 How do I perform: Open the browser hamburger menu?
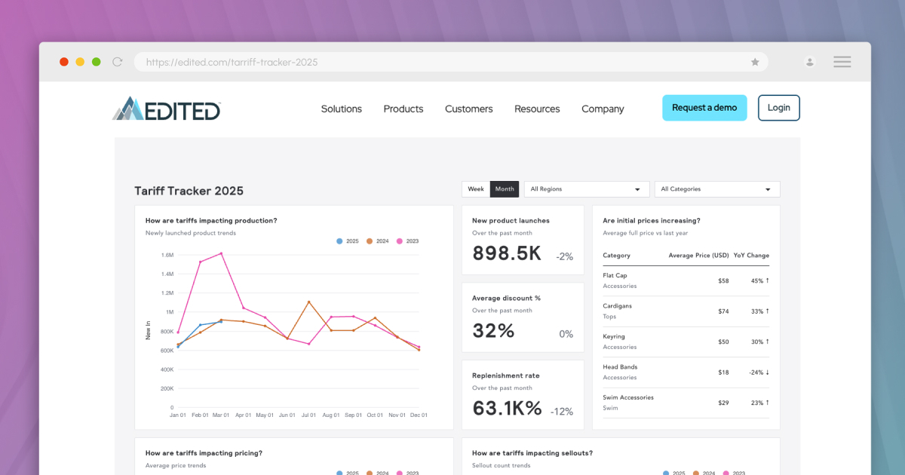tap(842, 62)
